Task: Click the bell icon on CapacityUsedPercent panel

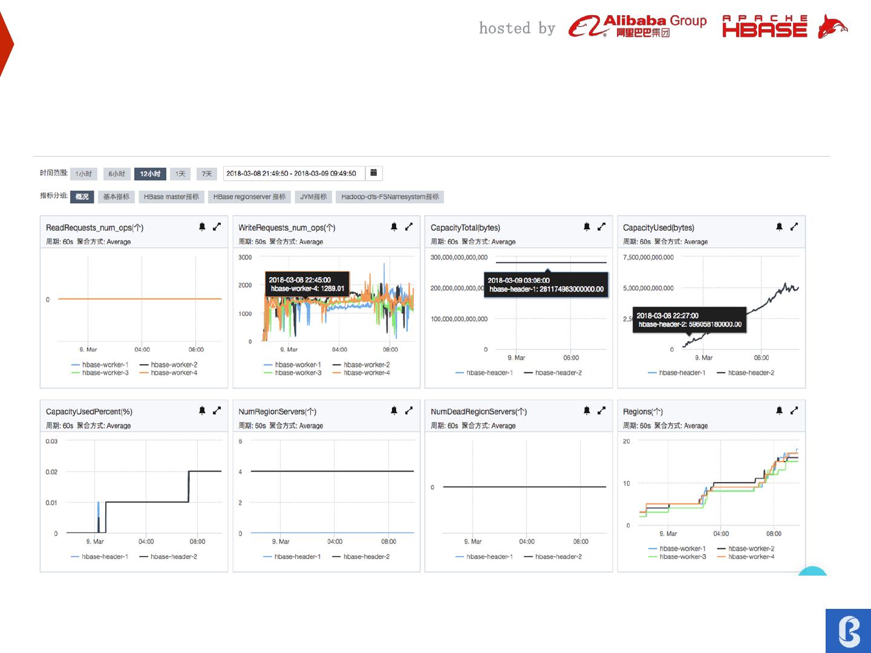Action: tap(202, 411)
